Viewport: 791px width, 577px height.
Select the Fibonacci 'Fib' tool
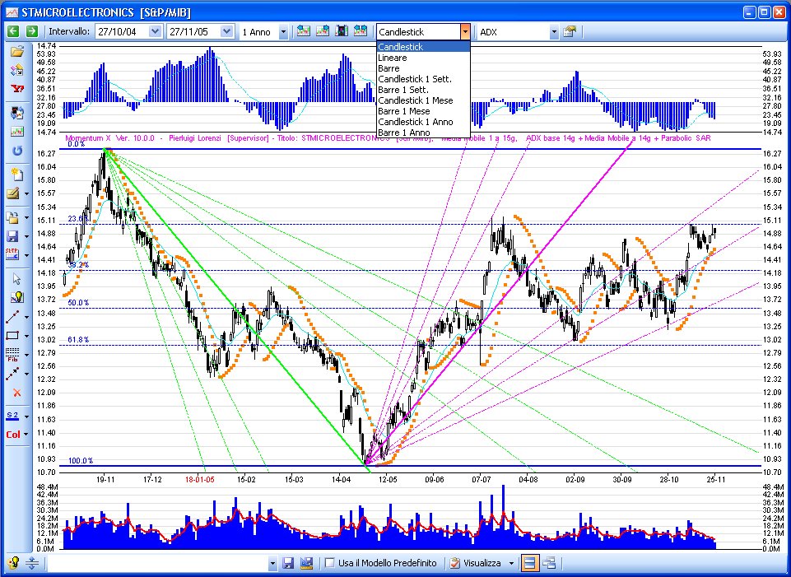click(x=12, y=355)
